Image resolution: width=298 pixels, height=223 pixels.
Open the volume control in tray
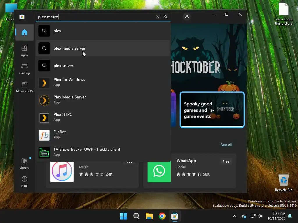[x=260, y=216]
